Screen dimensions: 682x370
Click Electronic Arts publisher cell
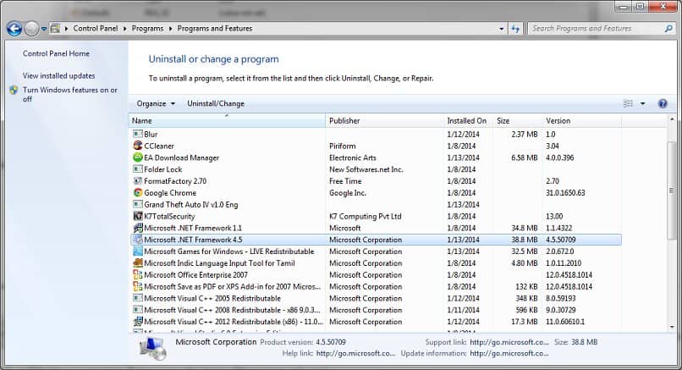(x=353, y=157)
